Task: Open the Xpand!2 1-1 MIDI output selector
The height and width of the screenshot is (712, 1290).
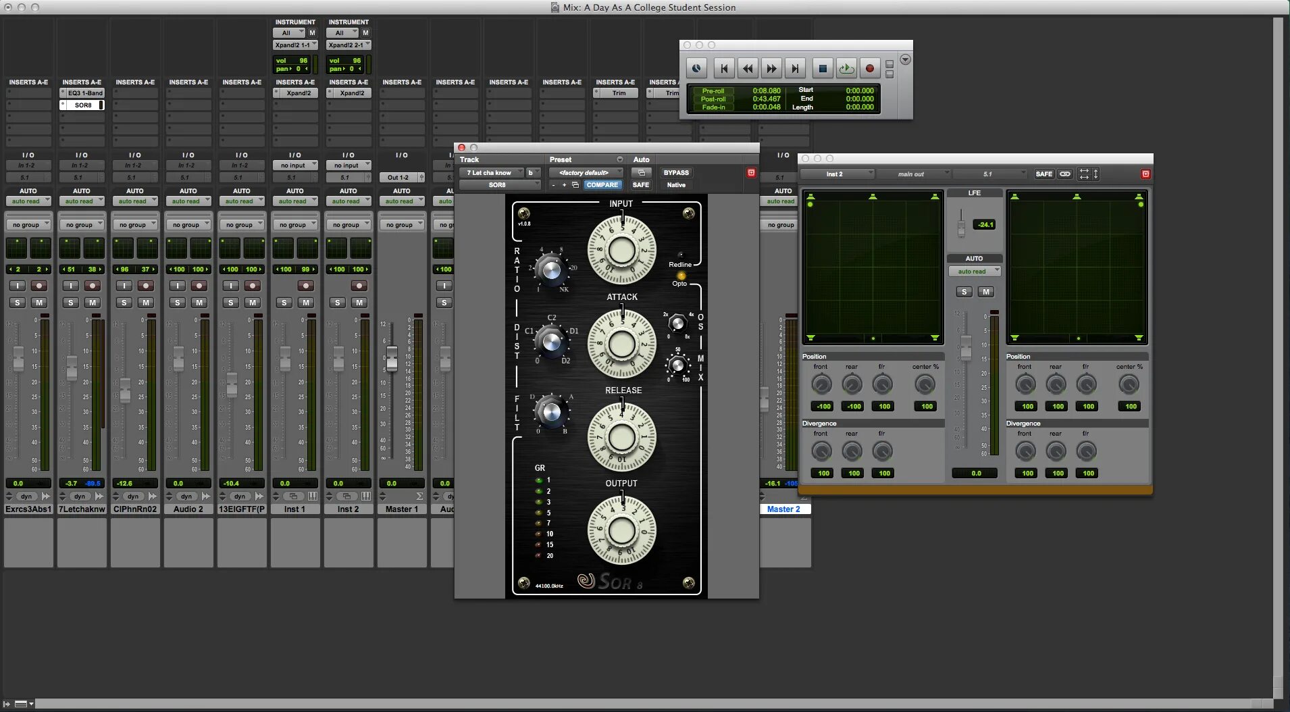Action: pos(295,45)
